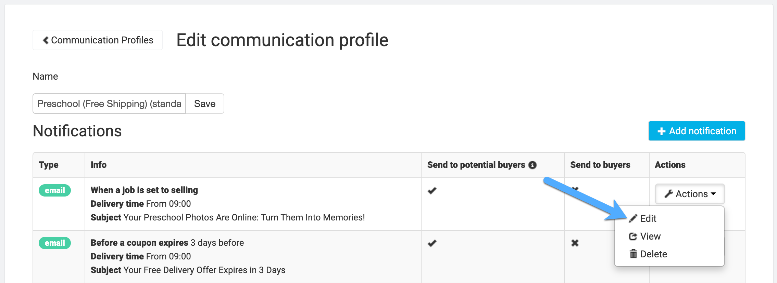The height and width of the screenshot is (283, 777).
Task: Click 'Delivery time From 09:00' in coupon expires row
Action: [x=141, y=256]
